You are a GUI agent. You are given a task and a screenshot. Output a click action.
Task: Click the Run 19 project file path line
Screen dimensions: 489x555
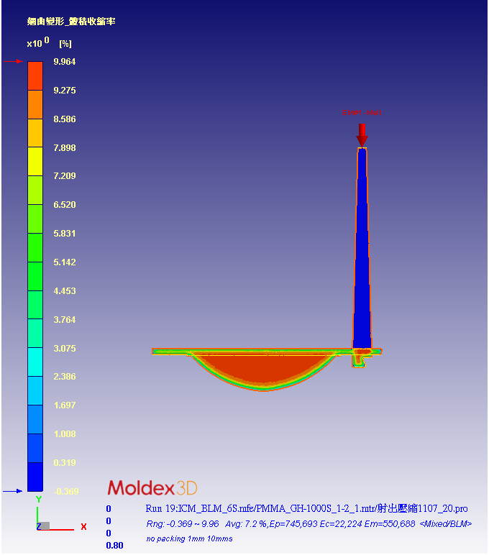pos(306,509)
